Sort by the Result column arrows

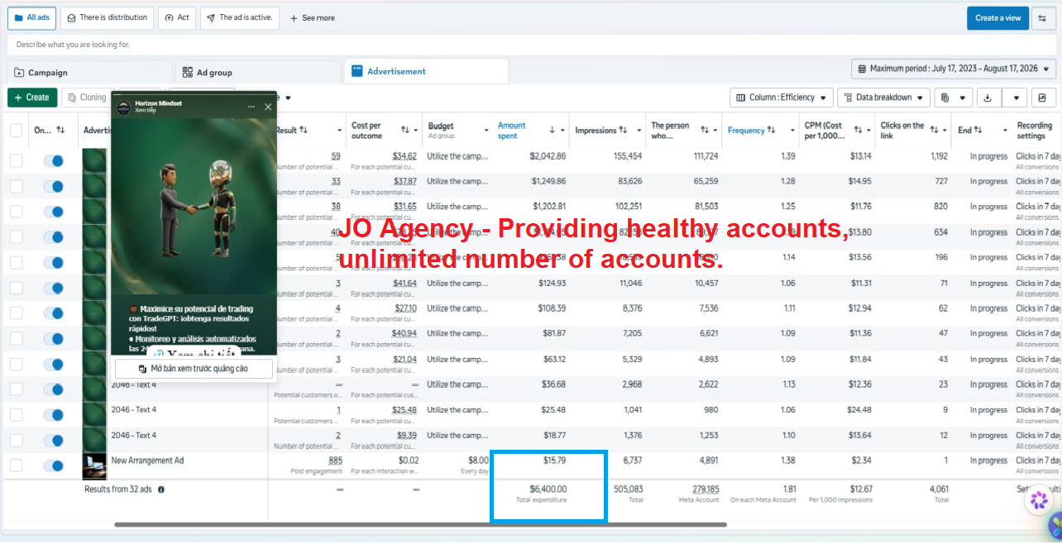click(304, 130)
